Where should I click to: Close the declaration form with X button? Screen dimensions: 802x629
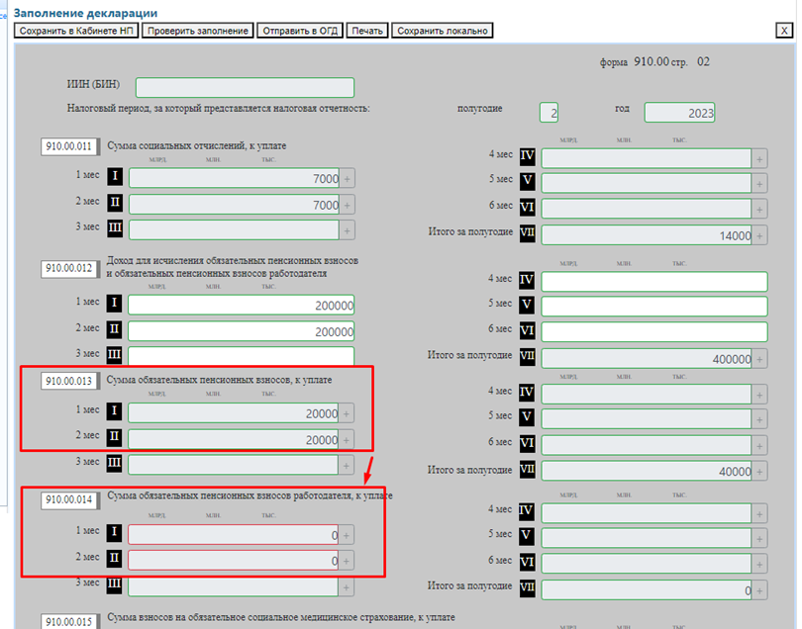coord(783,31)
